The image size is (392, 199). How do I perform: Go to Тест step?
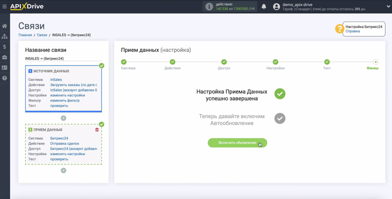click(x=327, y=62)
